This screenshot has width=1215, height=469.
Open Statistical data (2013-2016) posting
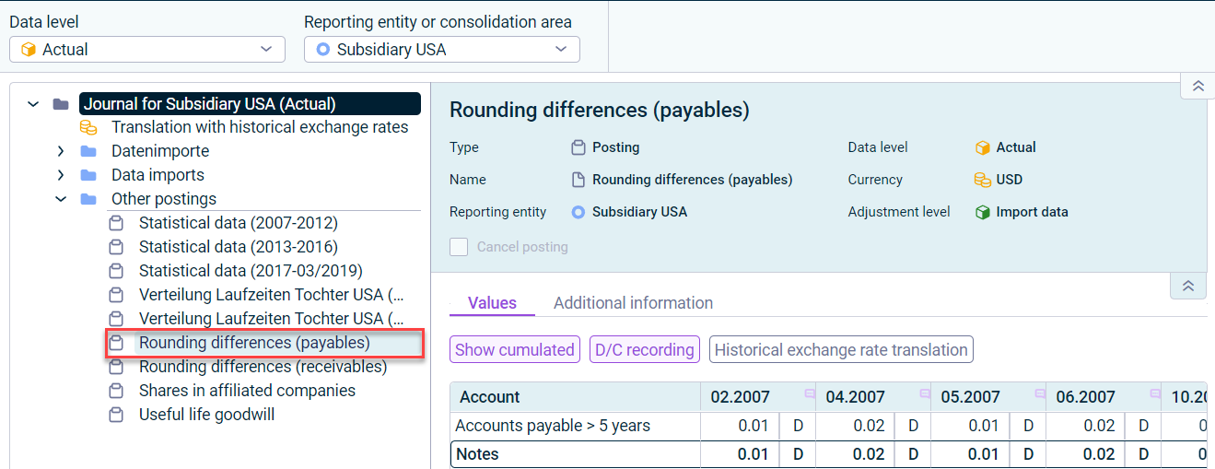pyautogui.click(x=239, y=247)
